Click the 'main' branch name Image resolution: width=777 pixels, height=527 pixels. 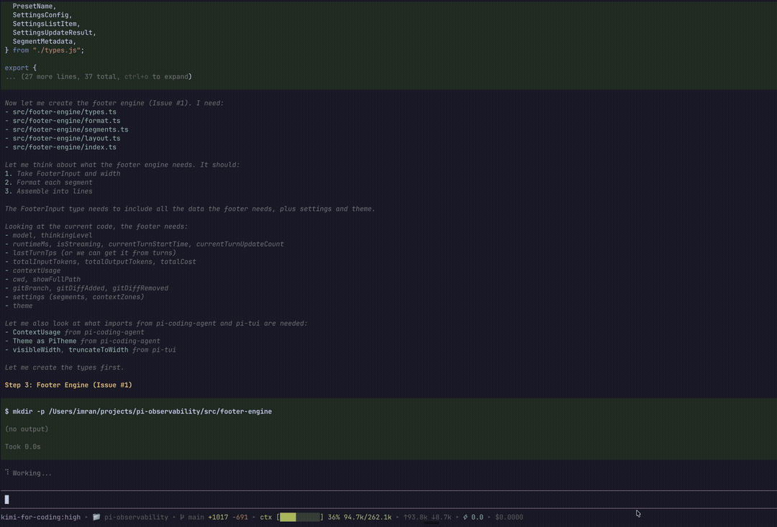click(196, 517)
